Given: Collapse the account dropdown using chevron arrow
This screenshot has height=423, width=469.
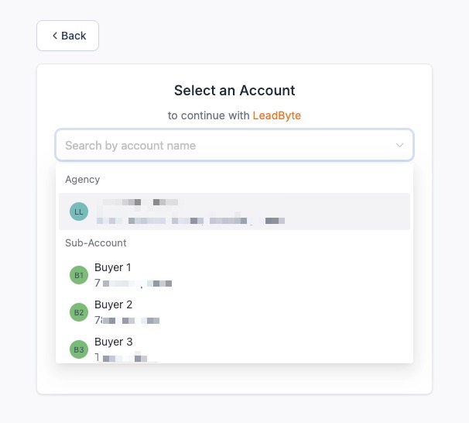Looking at the screenshot, I should point(399,145).
